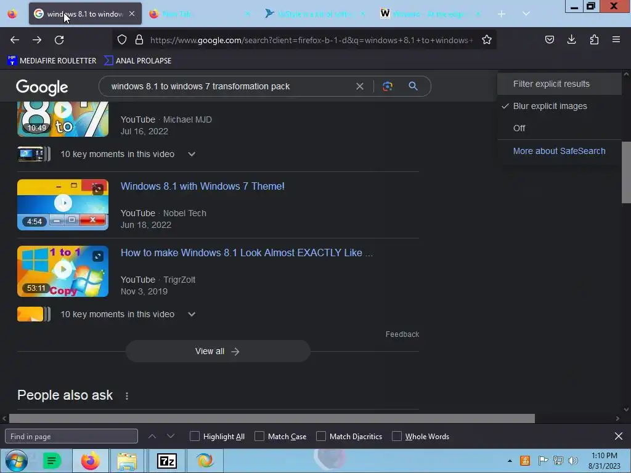Open the Firefox View pinned icon
The image size is (631, 473).
tap(12, 14)
